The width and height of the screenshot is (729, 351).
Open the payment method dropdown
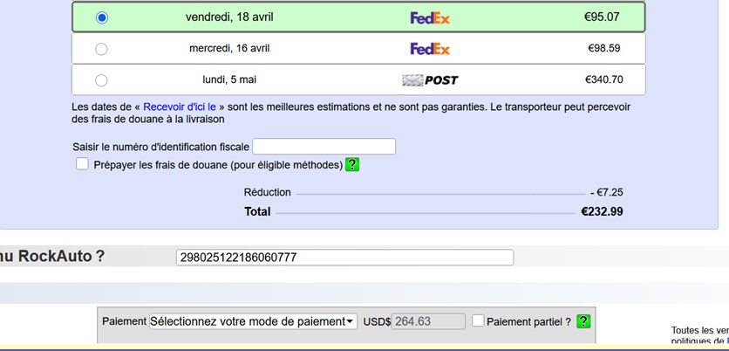pos(253,321)
